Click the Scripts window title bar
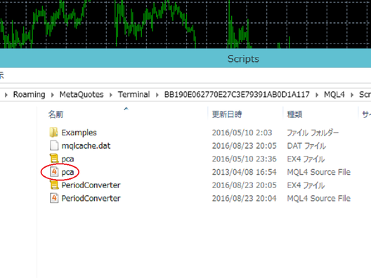Image resolution: width=371 pixels, height=278 pixels. tap(185, 58)
